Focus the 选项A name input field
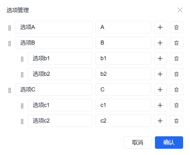 point(54,27)
